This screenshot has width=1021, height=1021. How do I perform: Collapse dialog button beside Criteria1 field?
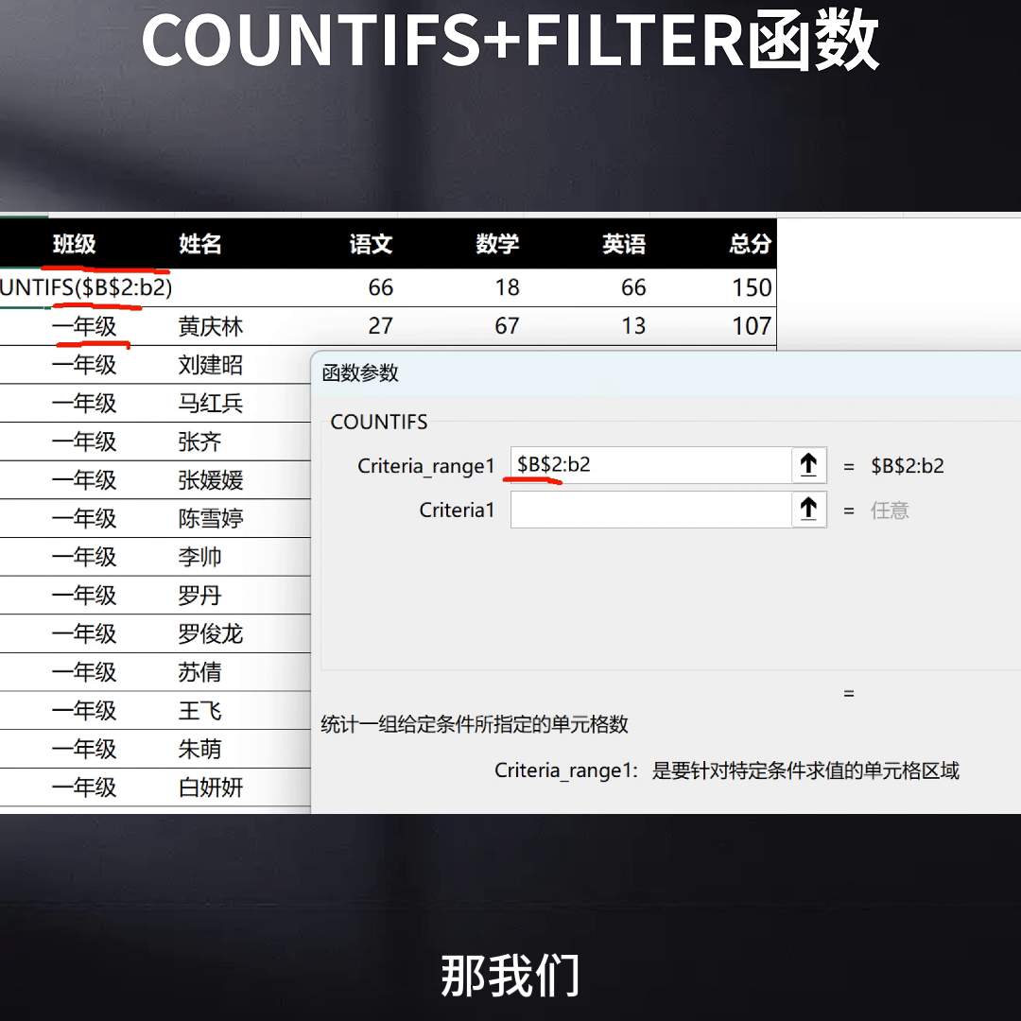pyautogui.click(x=808, y=510)
